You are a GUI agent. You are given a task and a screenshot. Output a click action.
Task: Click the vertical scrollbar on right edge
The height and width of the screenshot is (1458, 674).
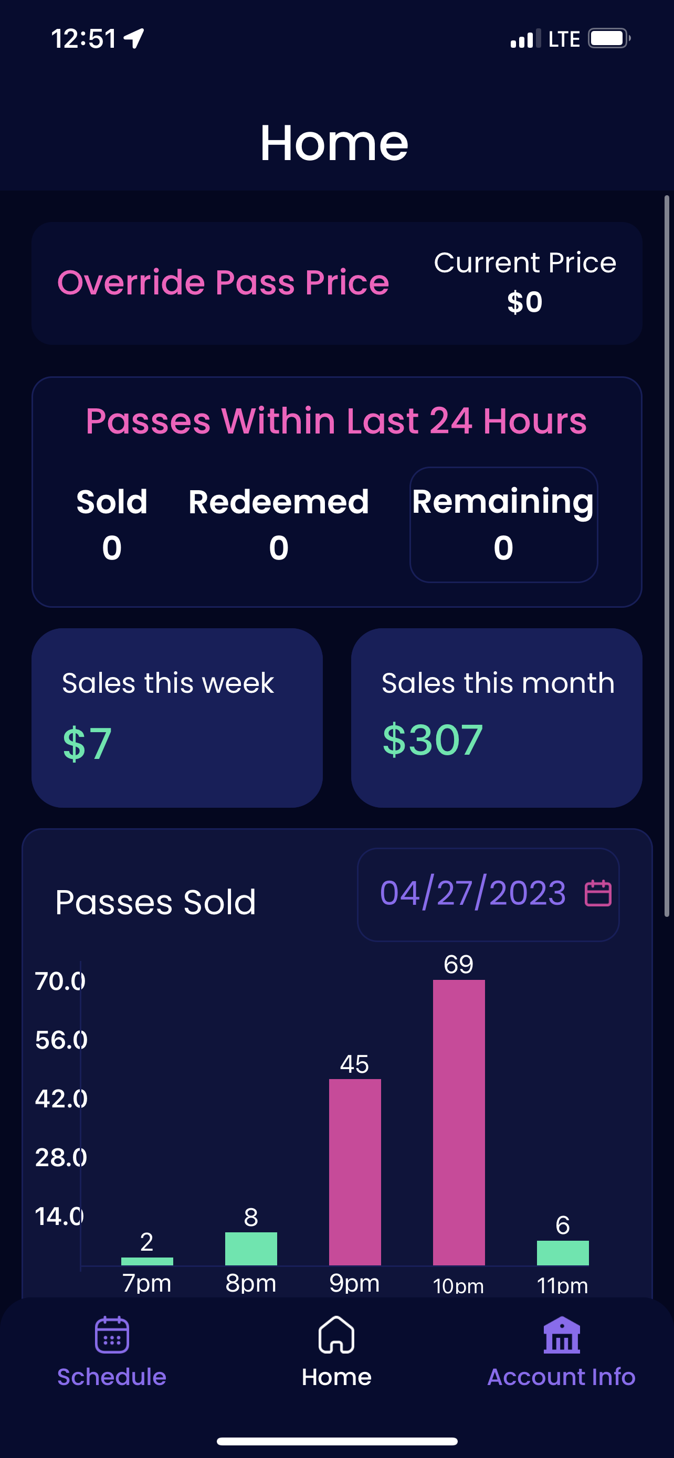tap(667, 555)
